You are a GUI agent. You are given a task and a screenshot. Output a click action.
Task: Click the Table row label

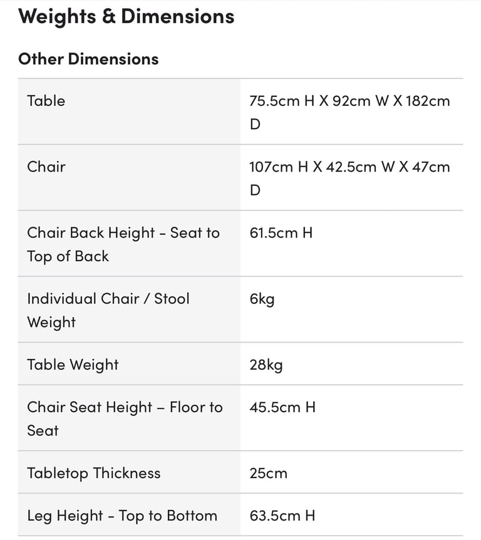tap(46, 101)
